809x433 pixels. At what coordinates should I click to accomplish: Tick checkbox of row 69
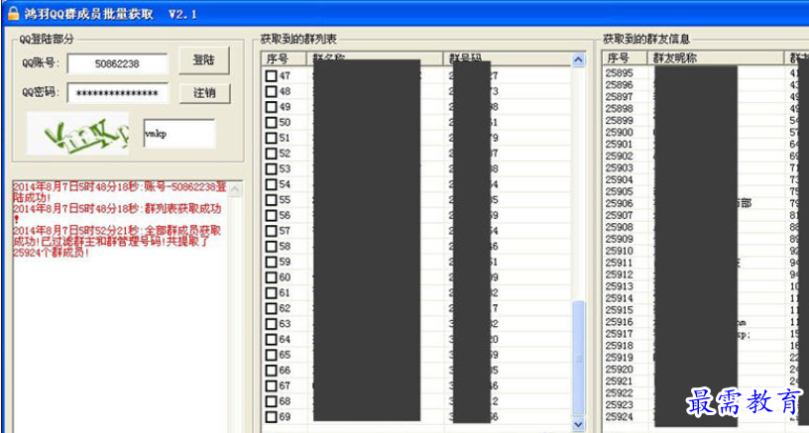click(x=272, y=416)
